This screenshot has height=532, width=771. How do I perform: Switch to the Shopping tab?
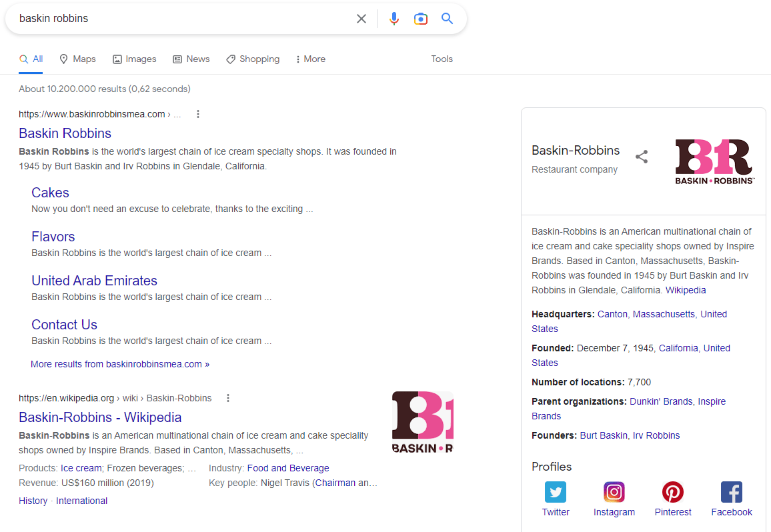pyautogui.click(x=253, y=59)
